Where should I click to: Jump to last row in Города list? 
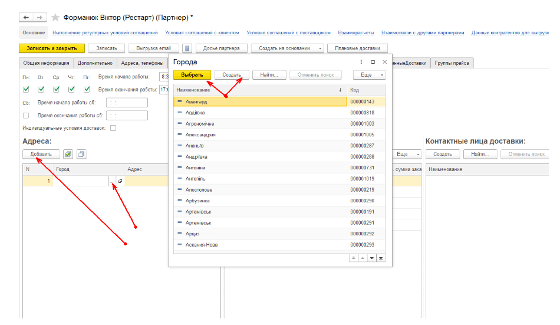[380, 258]
